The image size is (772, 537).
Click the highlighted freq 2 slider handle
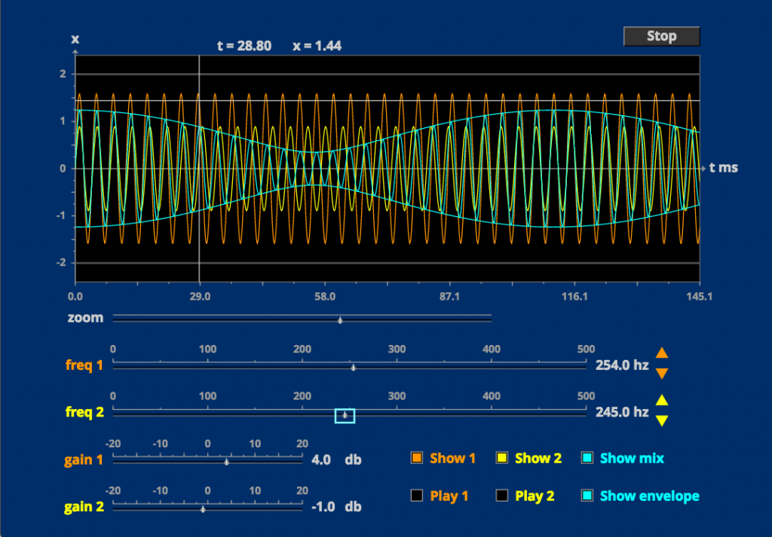(x=344, y=415)
